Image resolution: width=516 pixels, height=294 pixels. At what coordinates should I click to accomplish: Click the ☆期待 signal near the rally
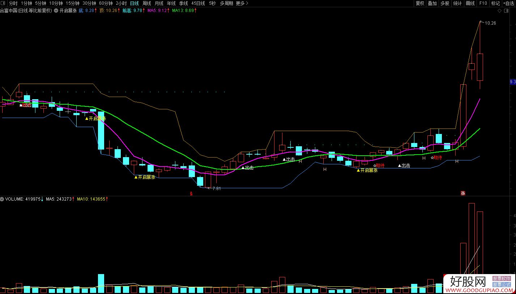436,158
